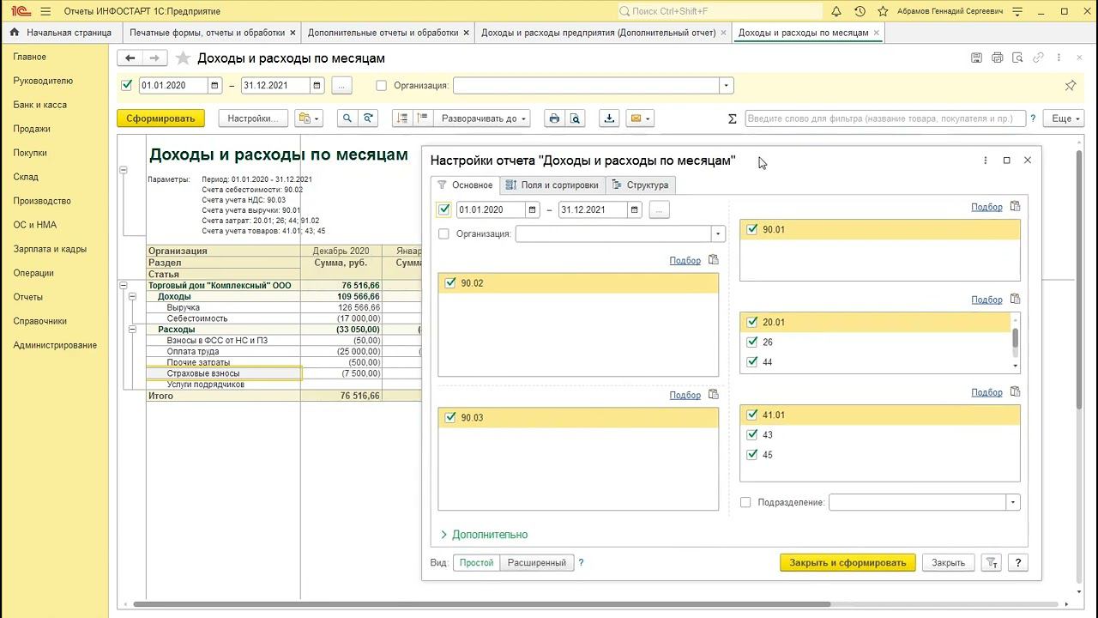Add report to favorites with star icon
This screenshot has height=618, width=1098.
point(183,58)
